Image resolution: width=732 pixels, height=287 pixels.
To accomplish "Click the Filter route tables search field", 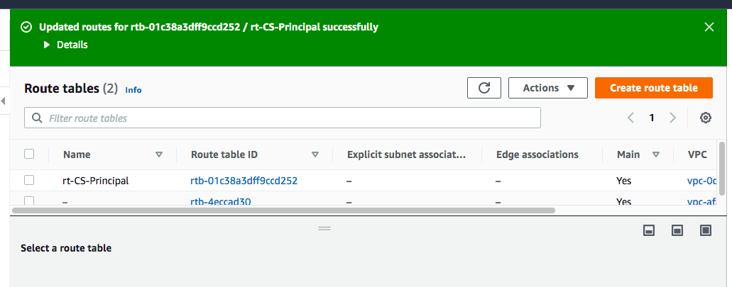I will tap(283, 118).
